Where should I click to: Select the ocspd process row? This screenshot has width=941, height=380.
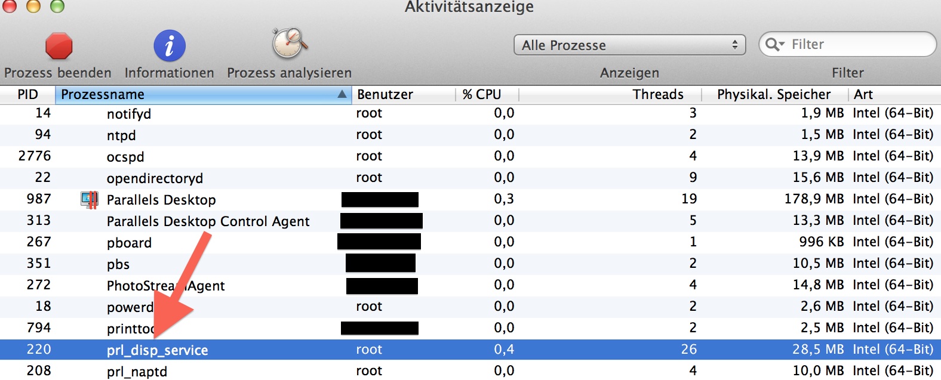(x=470, y=156)
